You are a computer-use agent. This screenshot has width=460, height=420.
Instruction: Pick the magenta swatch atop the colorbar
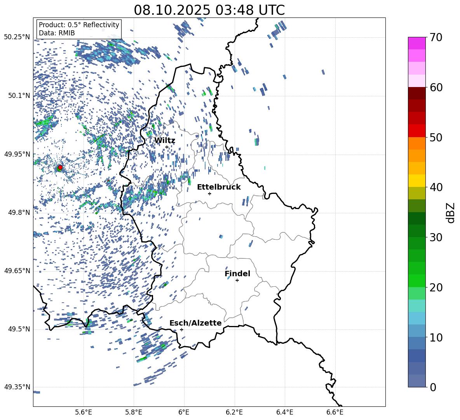(417, 43)
